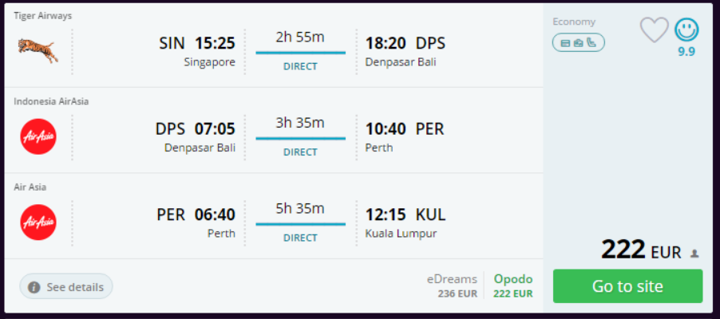Click the Economy cabin class label
Screen dimensions: 720x319
pos(574,22)
